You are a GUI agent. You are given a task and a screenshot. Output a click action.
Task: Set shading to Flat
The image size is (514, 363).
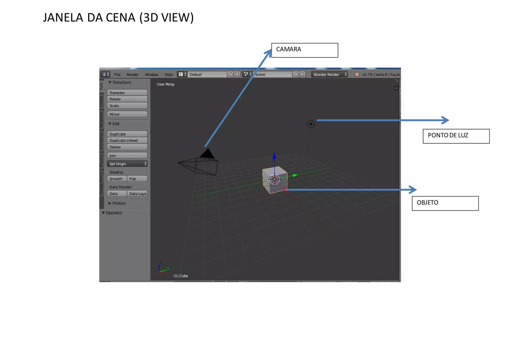(137, 179)
